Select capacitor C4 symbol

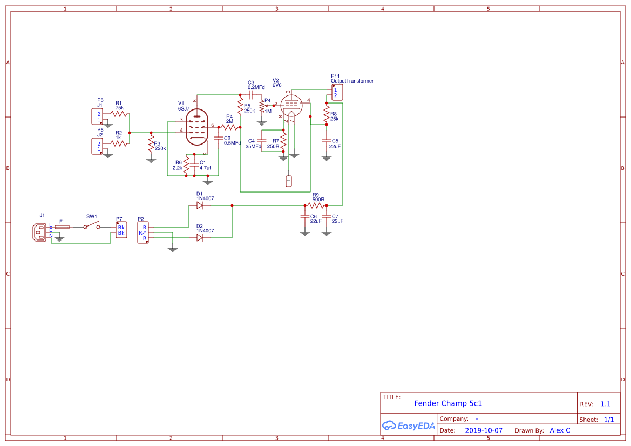point(262,141)
